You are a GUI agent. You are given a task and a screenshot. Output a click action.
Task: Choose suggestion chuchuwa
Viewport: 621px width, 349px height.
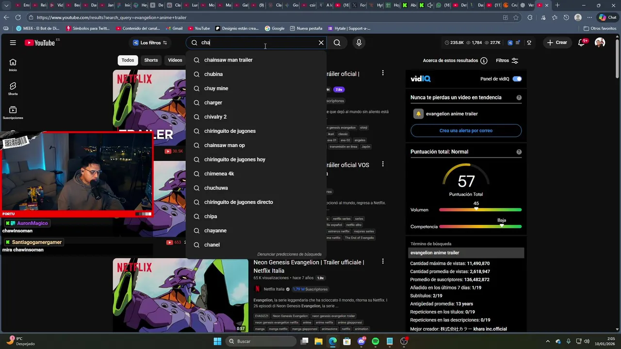click(256, 188)
